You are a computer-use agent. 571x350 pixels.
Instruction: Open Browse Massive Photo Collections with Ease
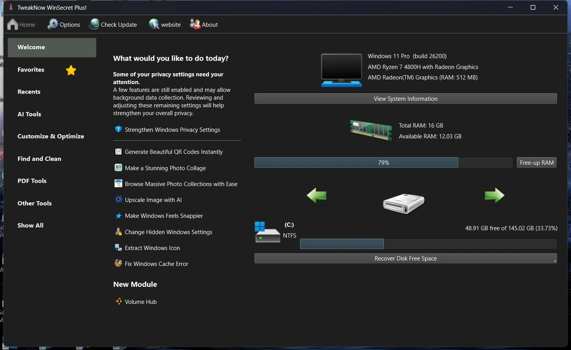pyautogui.click(x=181, y=184)
